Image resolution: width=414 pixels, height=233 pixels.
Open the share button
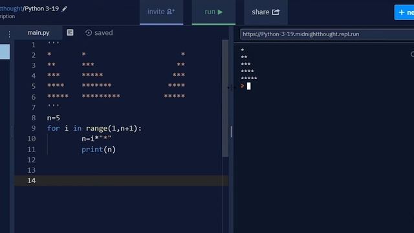pos(266,12)
